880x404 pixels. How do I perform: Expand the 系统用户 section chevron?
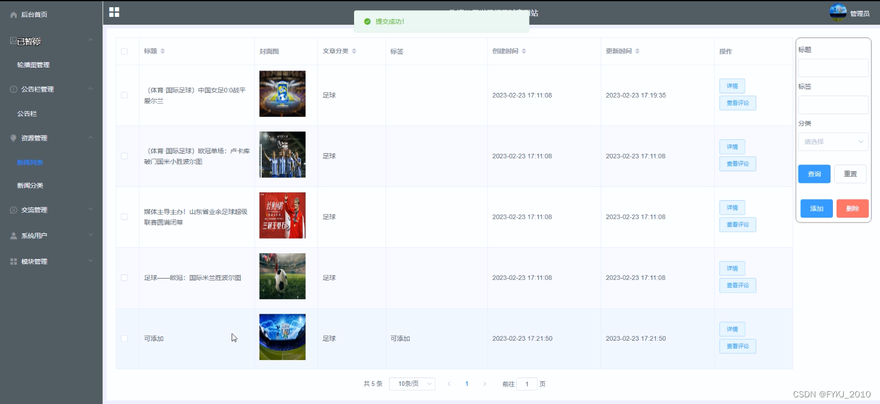click(x=90, y=236)
